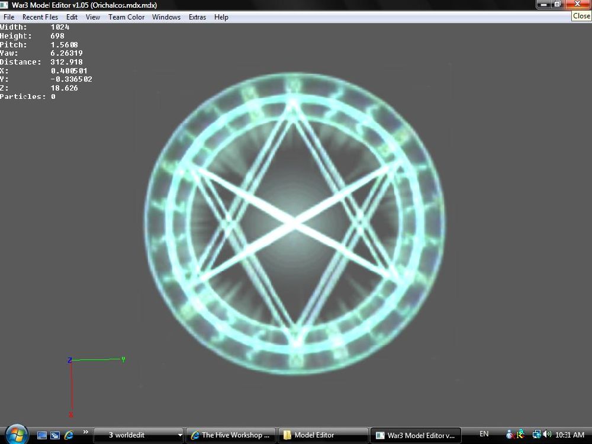This screenshot has height=444, width=592.
Task: Click the Y value -0.336502
Action: [72, 79]
